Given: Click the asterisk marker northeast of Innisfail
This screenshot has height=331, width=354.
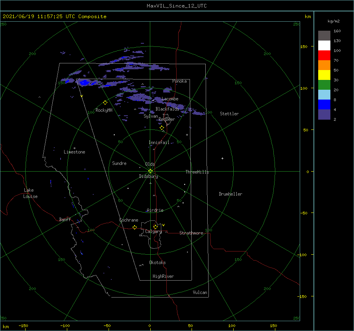Looking at the screenshot, I should coord(187,135).
